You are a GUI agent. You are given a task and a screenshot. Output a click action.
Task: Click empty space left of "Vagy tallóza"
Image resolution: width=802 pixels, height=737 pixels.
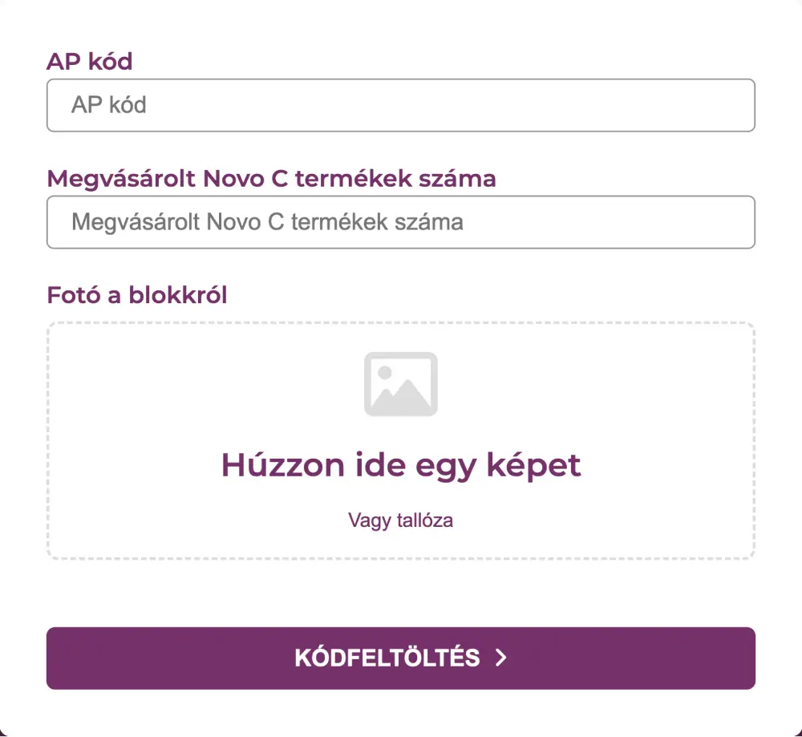point(200,520)
